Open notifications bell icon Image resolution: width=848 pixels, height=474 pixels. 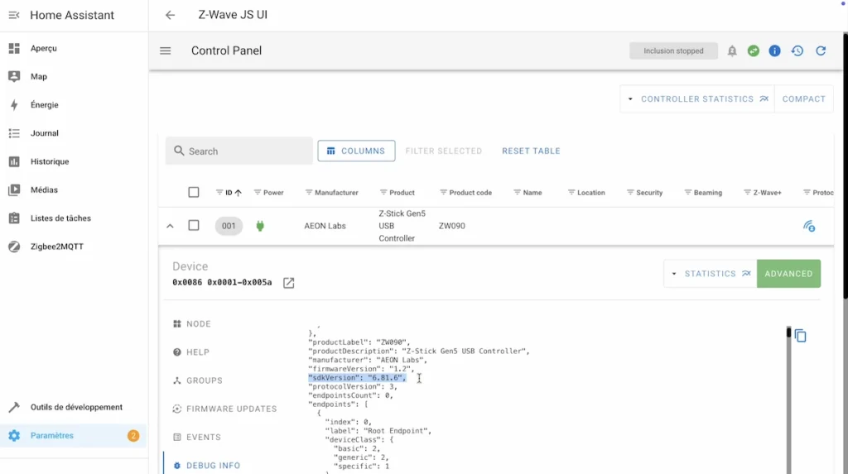pyautogui.click(x=732, y=50)
